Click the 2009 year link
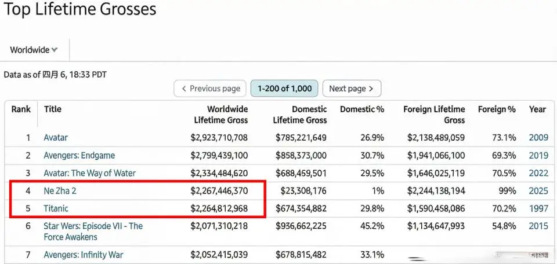Screen dimensions: 557x264 coord(538,138)
